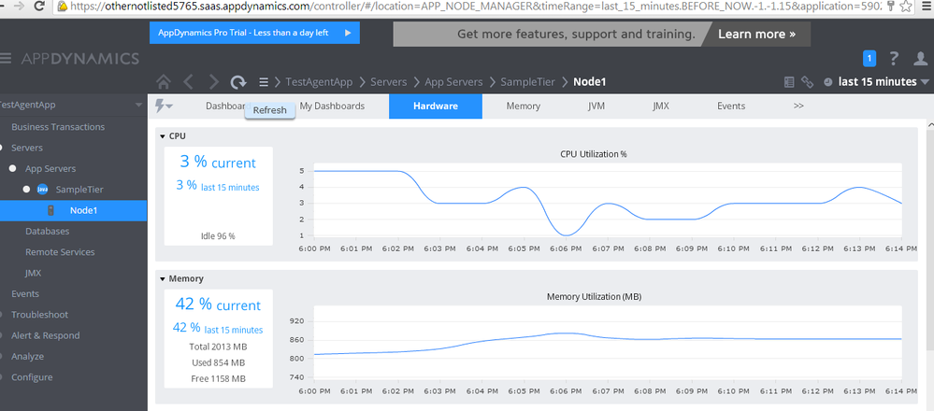Click the browser forward arrow
The image size is (934, 411).
pos(19,7)
